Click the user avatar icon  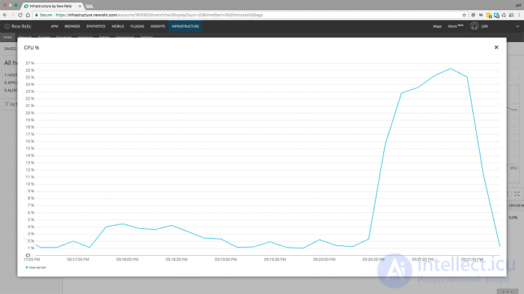click(474, 26)
